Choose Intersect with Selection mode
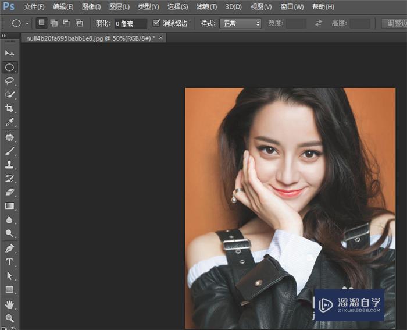The width and height of the screenshot is (407, 330). click(79, 23)
